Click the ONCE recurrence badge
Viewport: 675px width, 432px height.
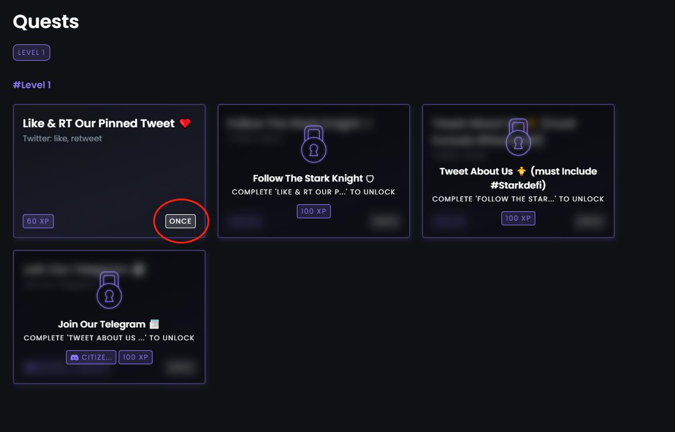[180, 221]
